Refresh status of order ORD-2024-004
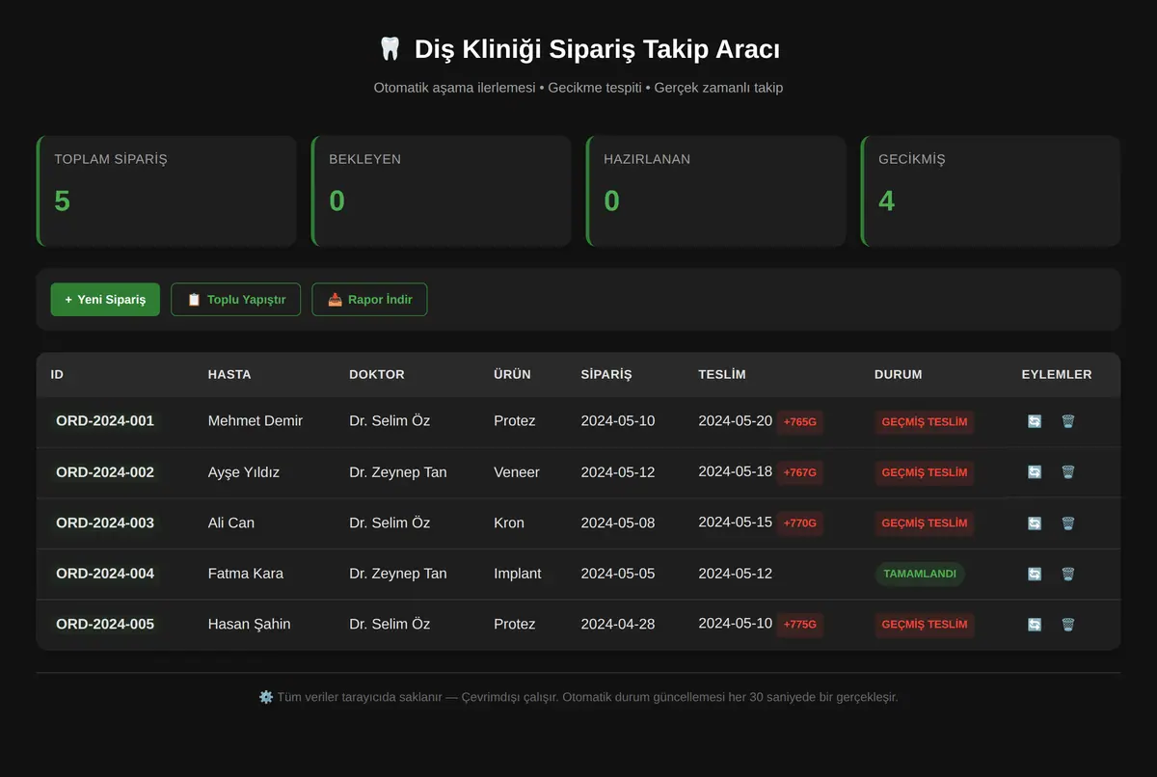This screenshot has width=1157, height=777. click(x=1035, y=574)
